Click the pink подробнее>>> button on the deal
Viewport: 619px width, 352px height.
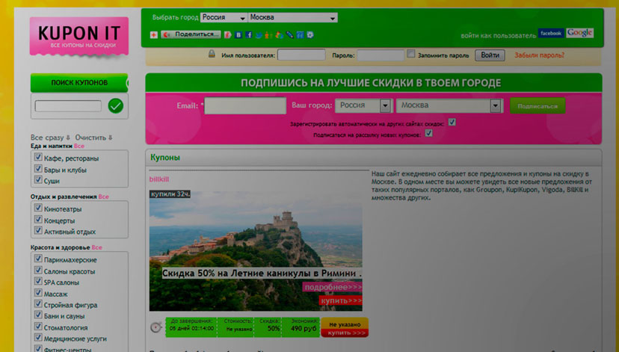coord(333,287)
